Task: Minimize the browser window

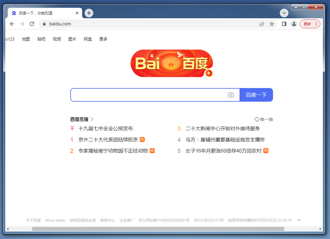Action: point(296,7)
